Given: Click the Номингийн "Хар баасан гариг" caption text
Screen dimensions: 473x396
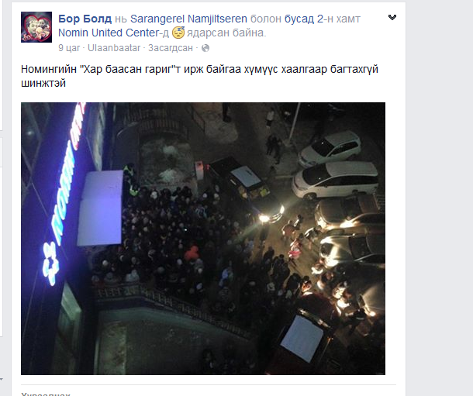Looking at the screenshot, I should coord(199,76).
